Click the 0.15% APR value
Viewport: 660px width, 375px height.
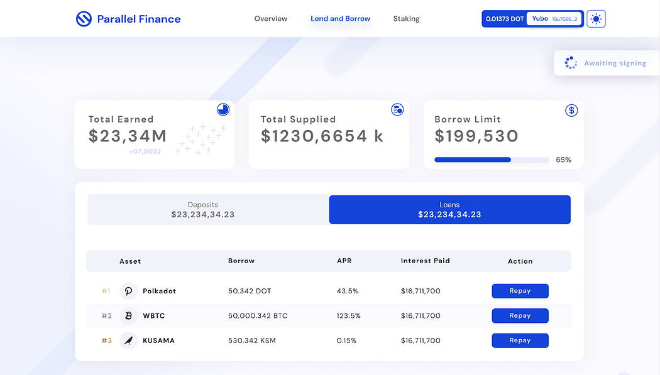pos(346,340)
